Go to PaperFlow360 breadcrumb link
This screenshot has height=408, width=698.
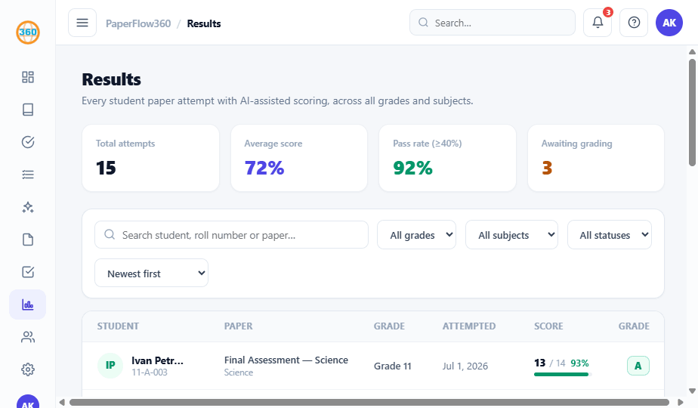coord(138,23)
